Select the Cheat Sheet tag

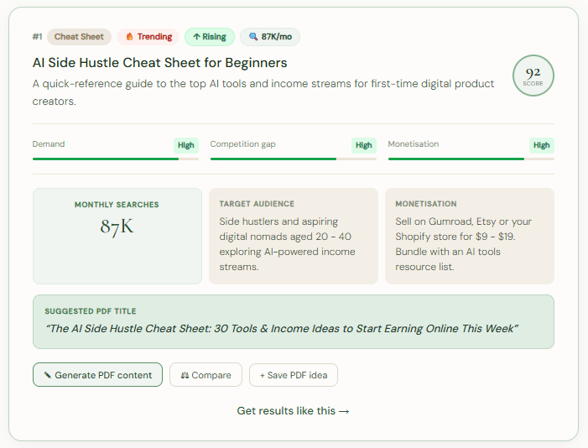tap(79, 36)
